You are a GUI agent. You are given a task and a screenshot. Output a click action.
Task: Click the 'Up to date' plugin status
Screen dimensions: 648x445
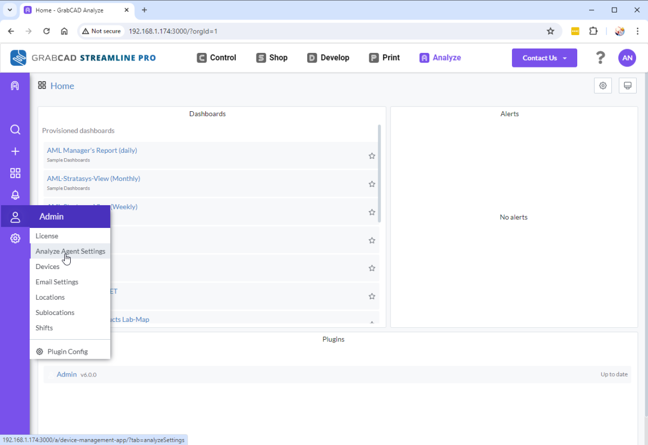tap(614, 374)
